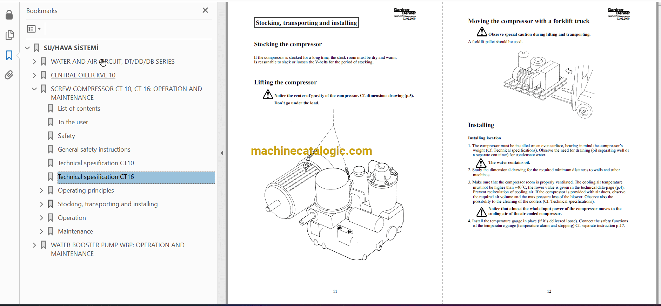Click bookmark icon beside WATER BOOSTER PUMP WBP
Viewport: 661px width, 306px height.
point(44,245)
